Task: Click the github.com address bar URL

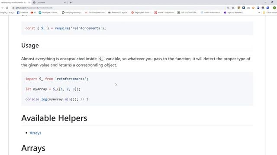Action: click(x=34, y=8)
